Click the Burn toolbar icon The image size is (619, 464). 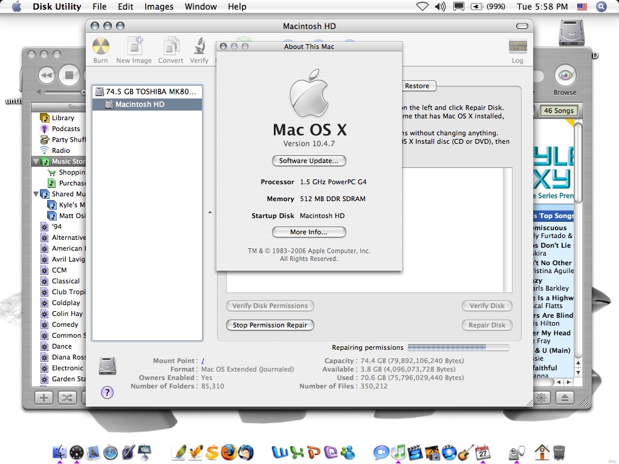[101, 47]
